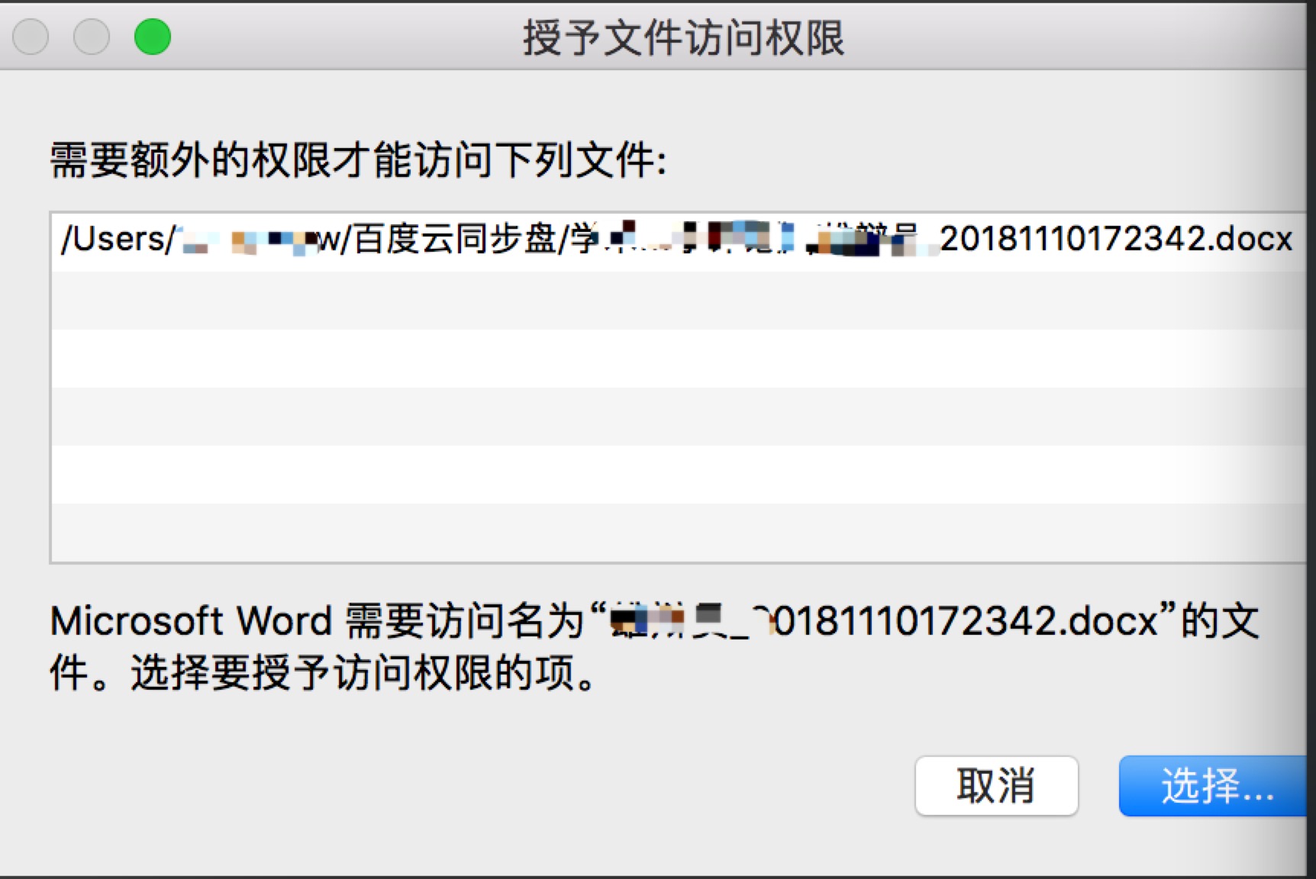Click the green zoom window button
The height and width of the screenshot is (879, 1316).
click(x=153, y=37)
